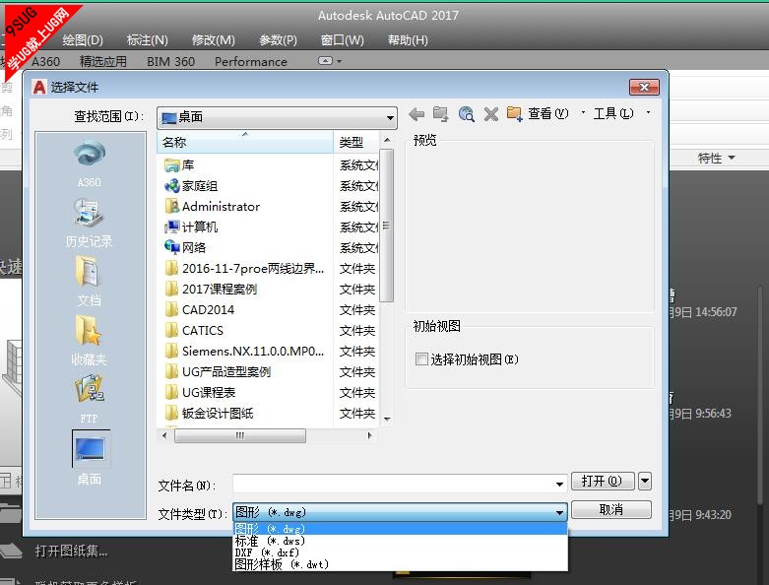Open ribbon minimize options dropdown

tap(340, 61)
